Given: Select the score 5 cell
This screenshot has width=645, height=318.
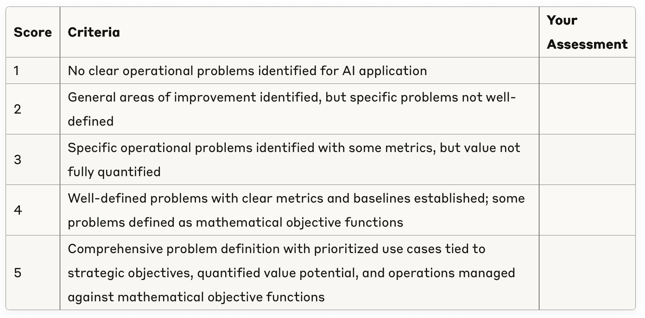Looking at the screenshot, I should pos(17,273).
